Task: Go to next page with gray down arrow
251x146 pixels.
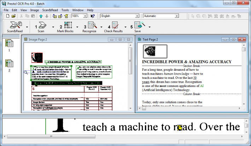Action: 47,16
